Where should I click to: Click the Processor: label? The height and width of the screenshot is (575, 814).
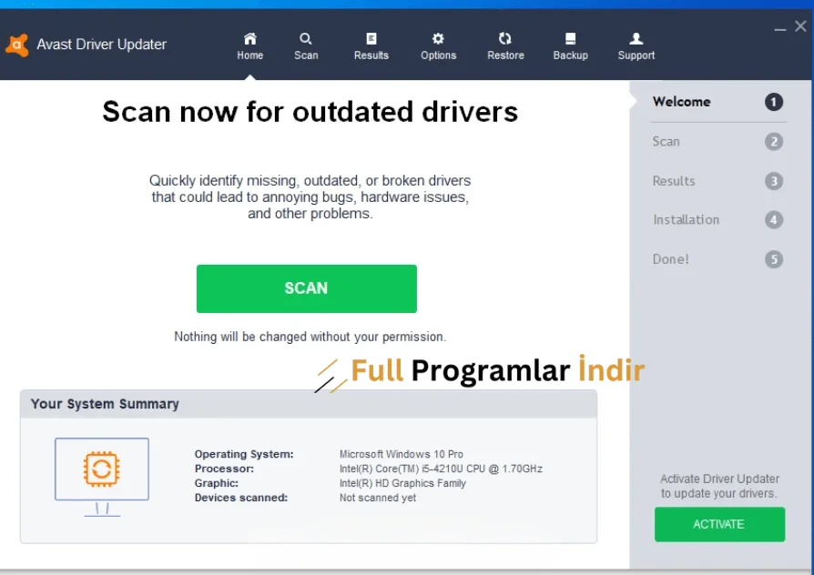tap(224, 469)
